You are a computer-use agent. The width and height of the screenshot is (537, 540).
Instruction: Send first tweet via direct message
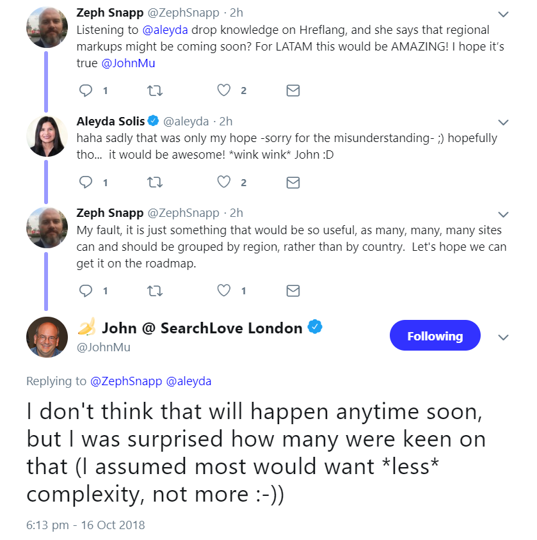click(293, 91)
